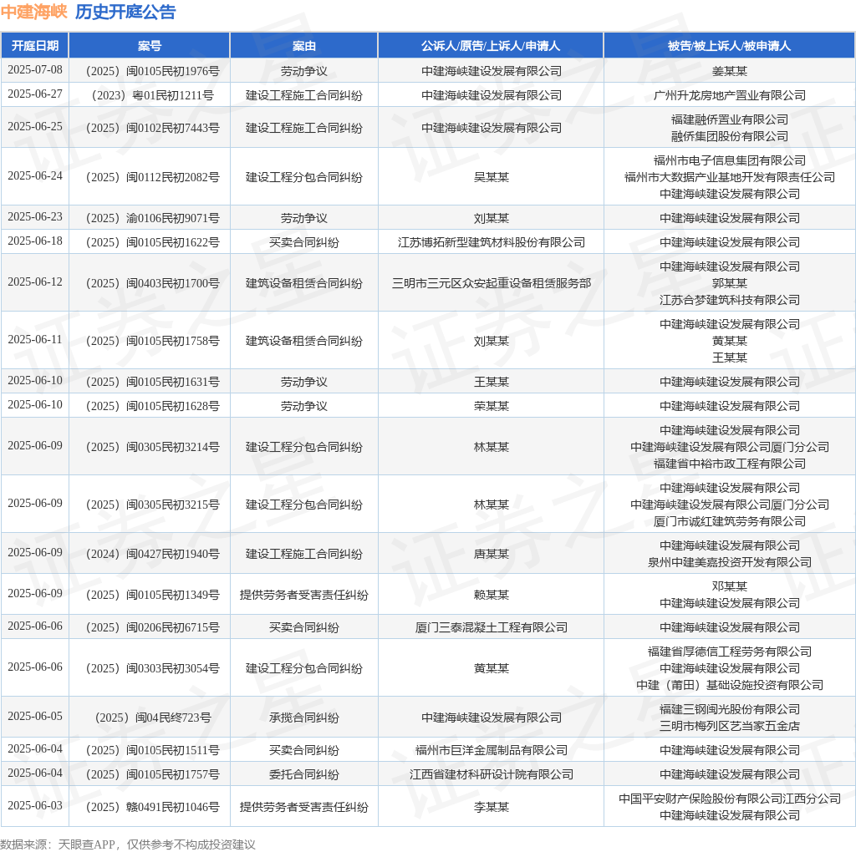The image size is (856, 852).
Task: Select case number (2025)闽0112民初2082号
Action: 152,177
